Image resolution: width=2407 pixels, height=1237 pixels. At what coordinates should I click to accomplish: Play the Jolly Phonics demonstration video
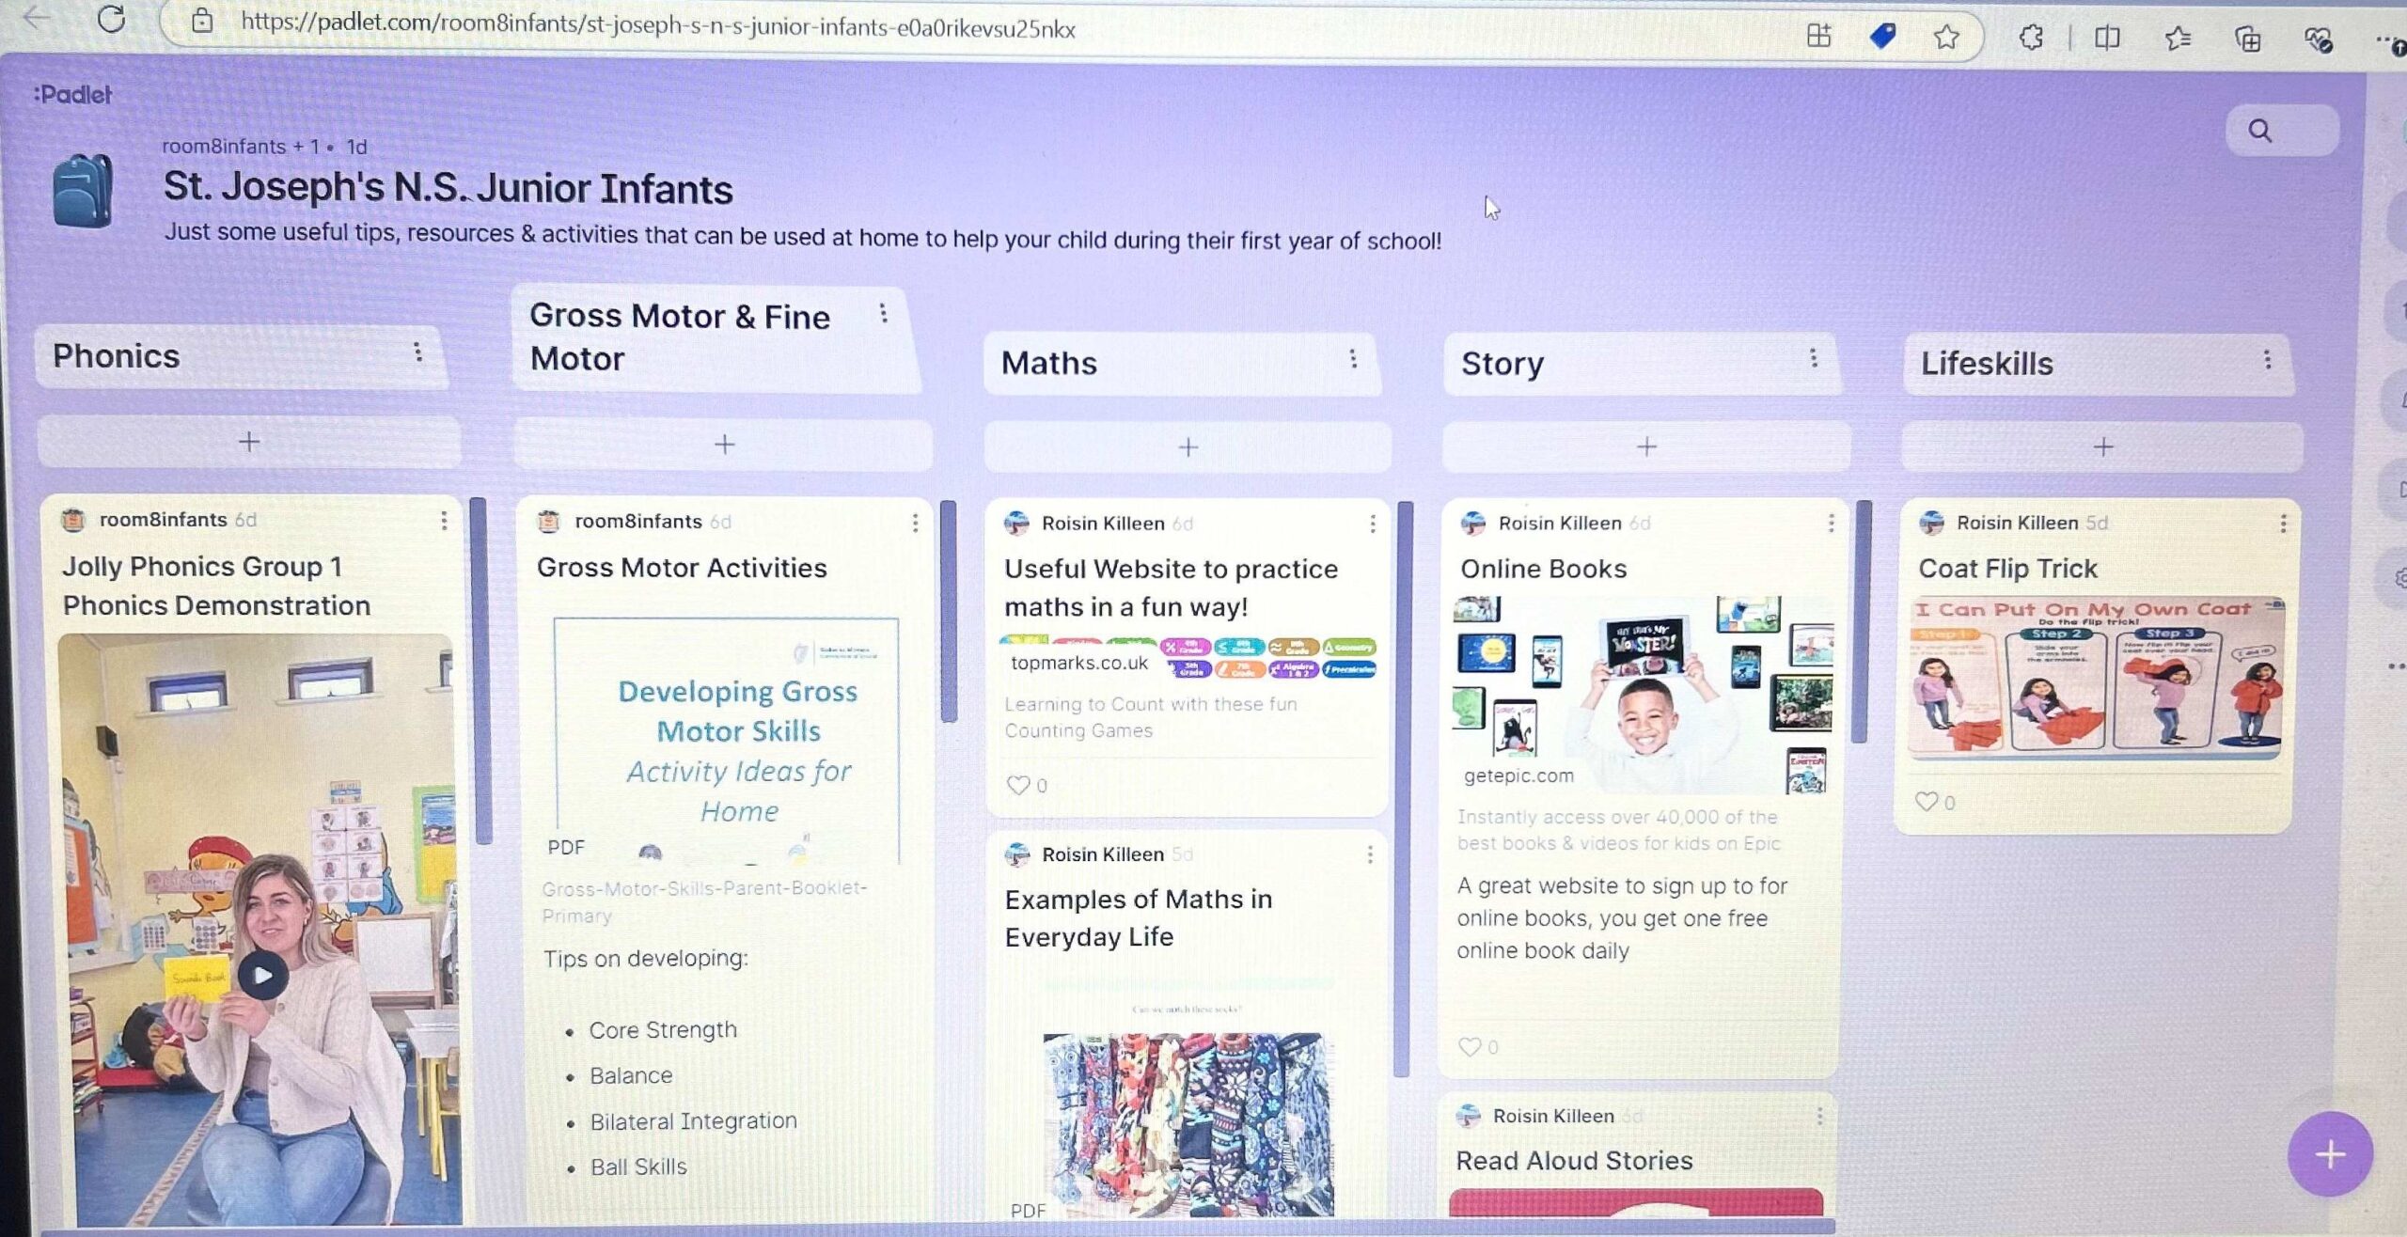(x=262, y=975)
